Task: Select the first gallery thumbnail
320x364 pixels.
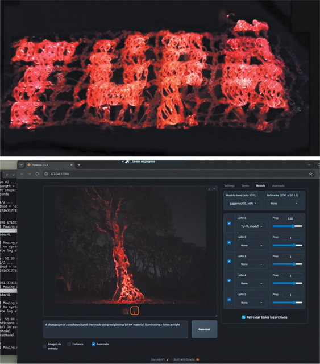Action: [x=125, y=311]
